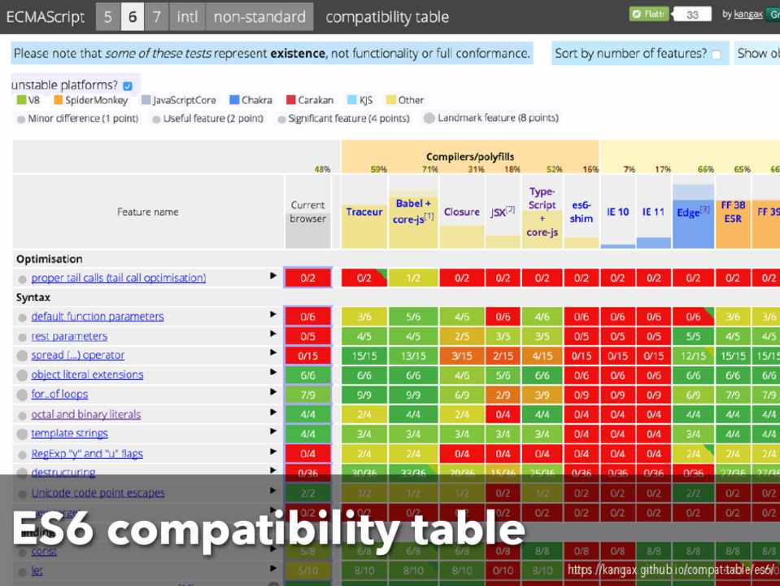Switch to the intl tab
This screenshot has width=780, height=586.
187,16
